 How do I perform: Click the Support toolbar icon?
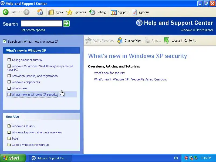[114, 12]
